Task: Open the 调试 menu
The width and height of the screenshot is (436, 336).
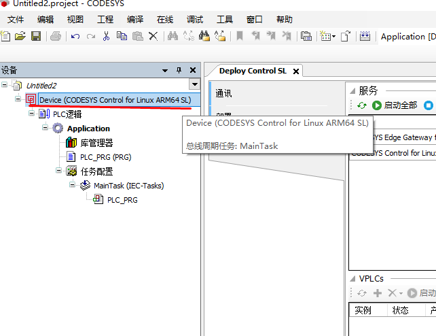Action: pos(195,20)
